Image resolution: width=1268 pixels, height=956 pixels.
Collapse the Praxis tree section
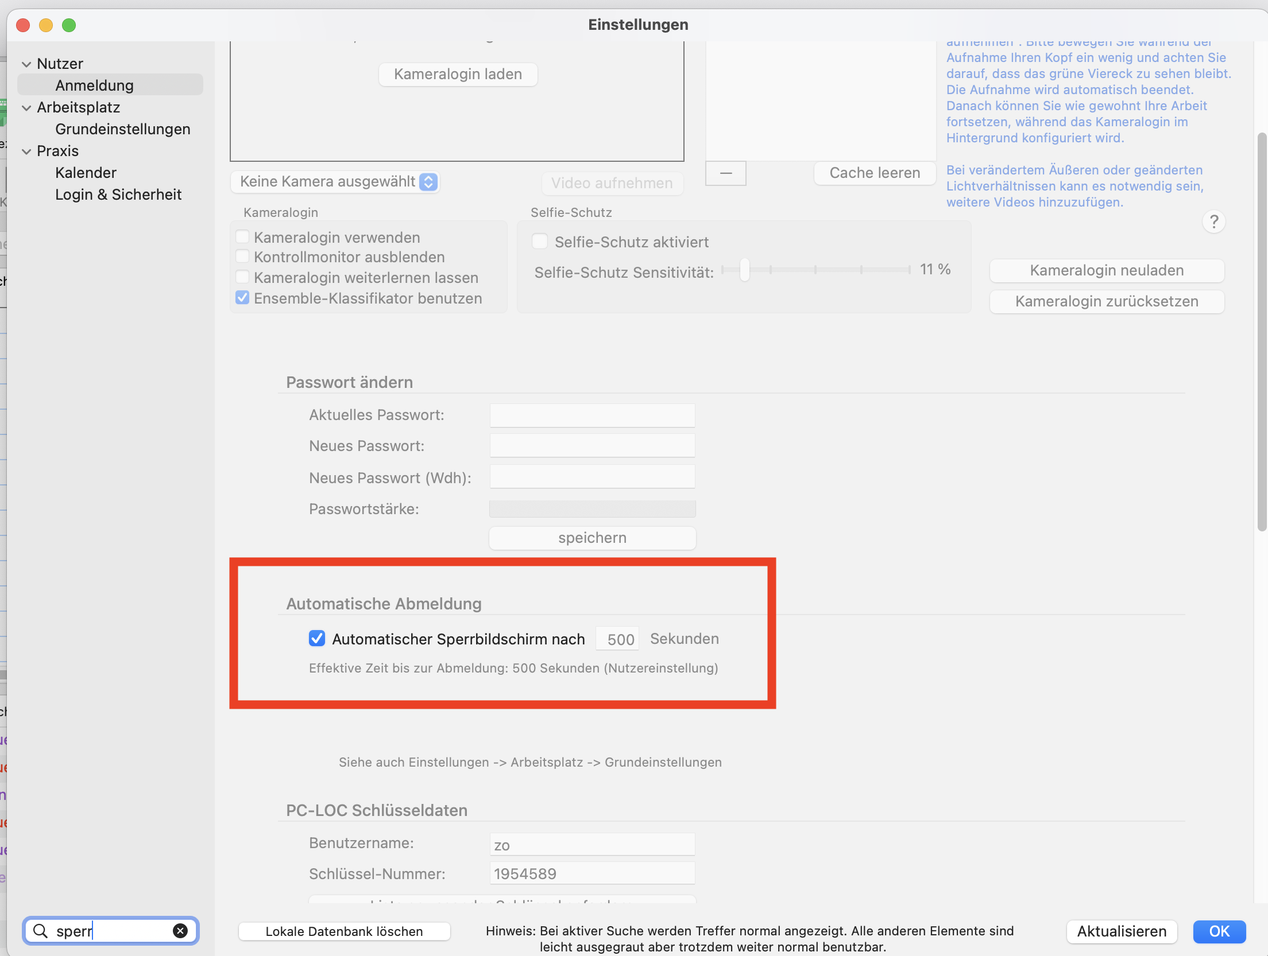(26, 151)
